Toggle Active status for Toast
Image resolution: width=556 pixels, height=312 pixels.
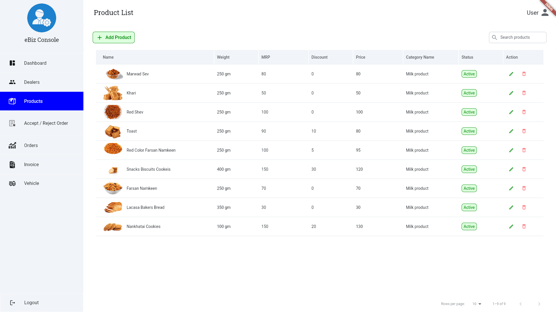(469, 131)
